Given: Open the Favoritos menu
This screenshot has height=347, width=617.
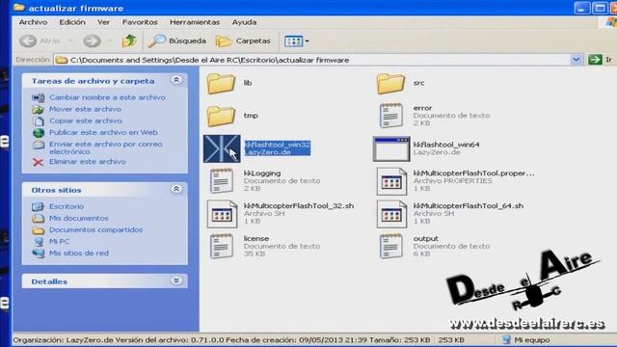Looking at the screenshot, I should [140, 22].
